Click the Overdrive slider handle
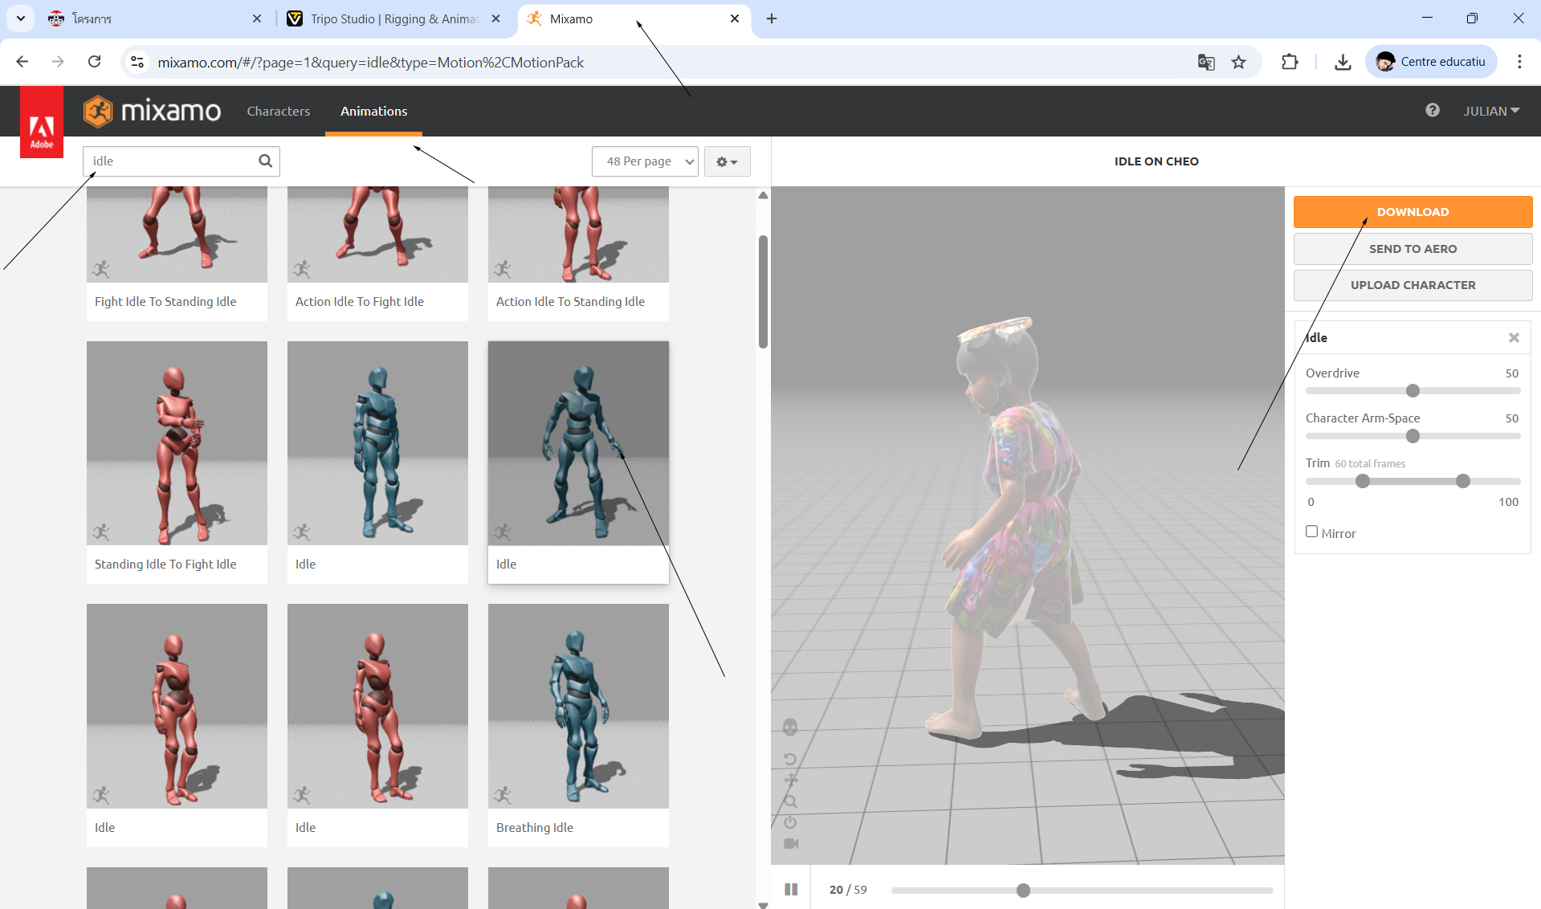The width and height of the screenshot is (1541, 909). point(1413,391)
